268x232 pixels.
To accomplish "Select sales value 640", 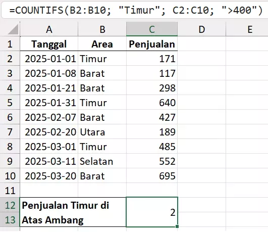I will [152, 103].
